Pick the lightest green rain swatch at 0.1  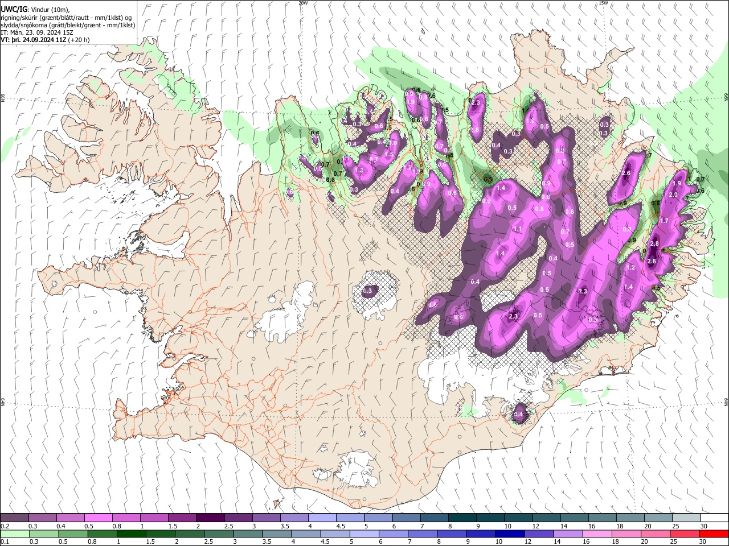click(x=14, y=533)
